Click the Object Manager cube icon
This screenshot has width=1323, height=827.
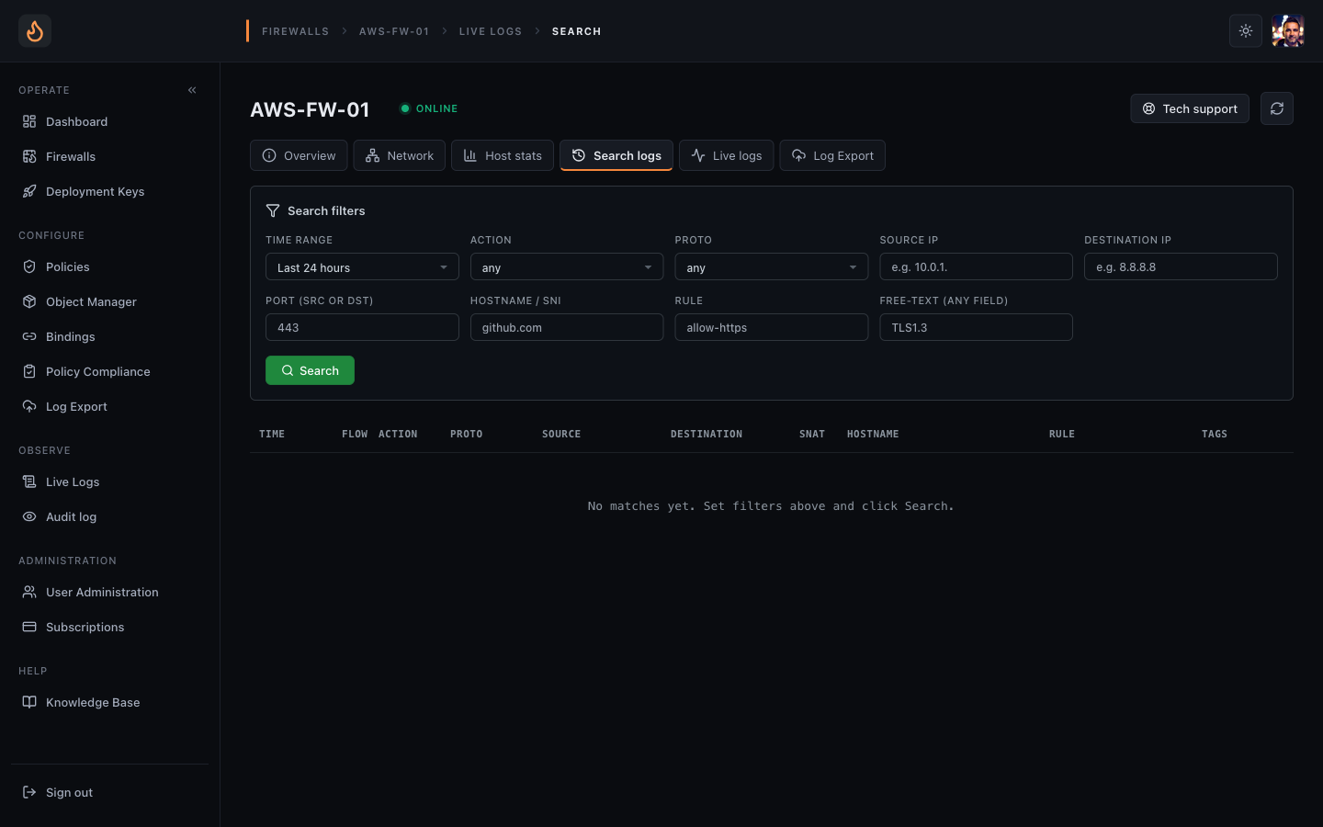click(x=29, y=301)
